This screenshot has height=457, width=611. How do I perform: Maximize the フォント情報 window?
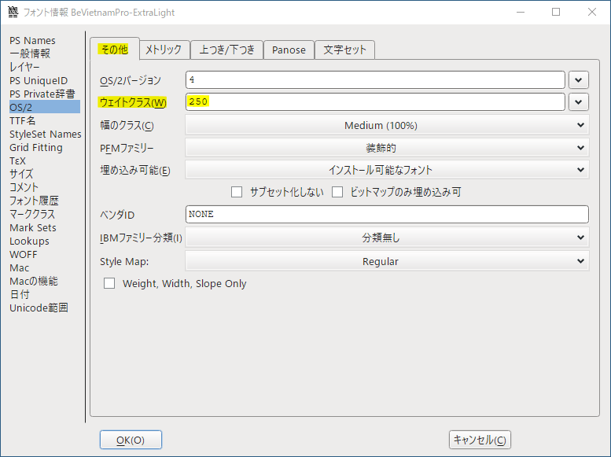point(556,12)
